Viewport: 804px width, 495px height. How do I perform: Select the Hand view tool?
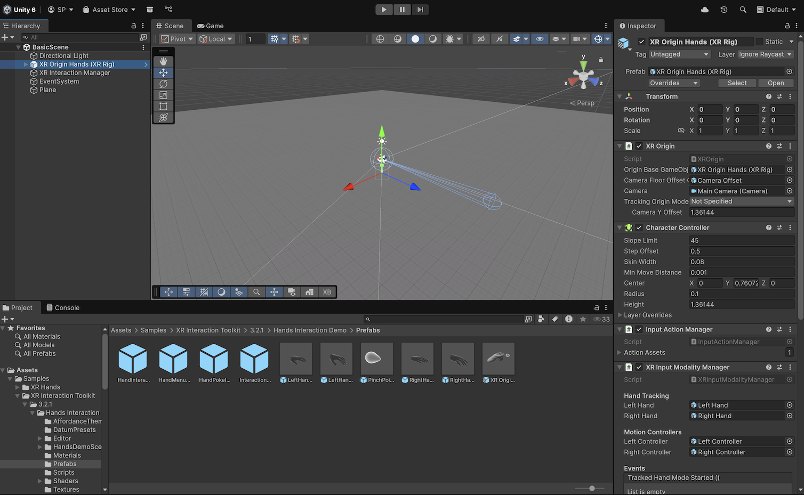pyautogui.click(x=163, y=62)
